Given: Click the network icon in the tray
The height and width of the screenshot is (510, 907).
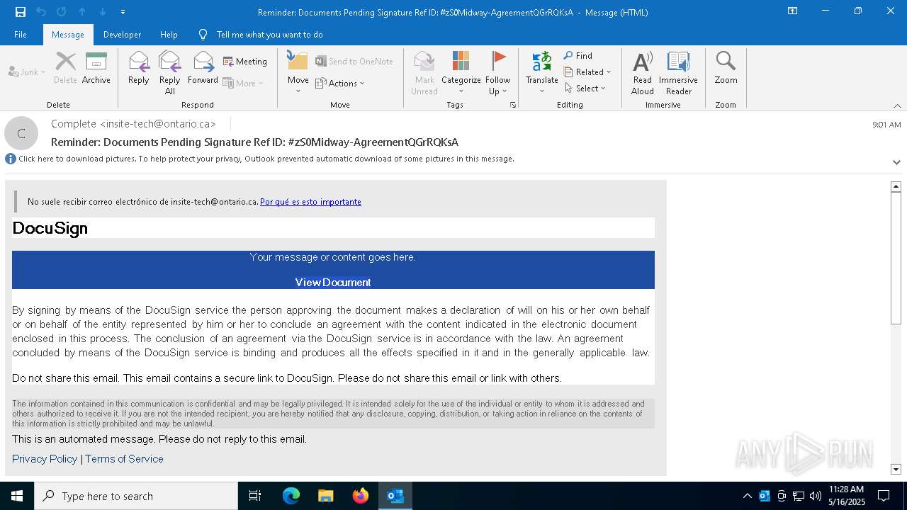Looking at the screenshot, I should (x=799, y=496).
